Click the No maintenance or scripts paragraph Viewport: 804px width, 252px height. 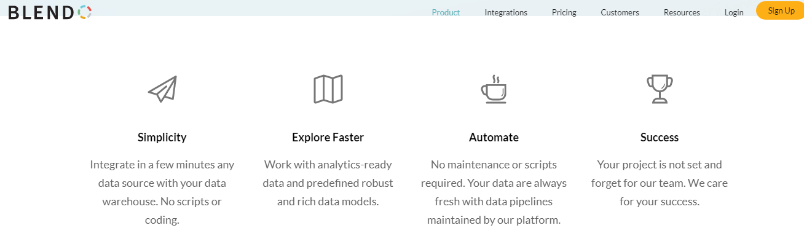pos(494,192)
